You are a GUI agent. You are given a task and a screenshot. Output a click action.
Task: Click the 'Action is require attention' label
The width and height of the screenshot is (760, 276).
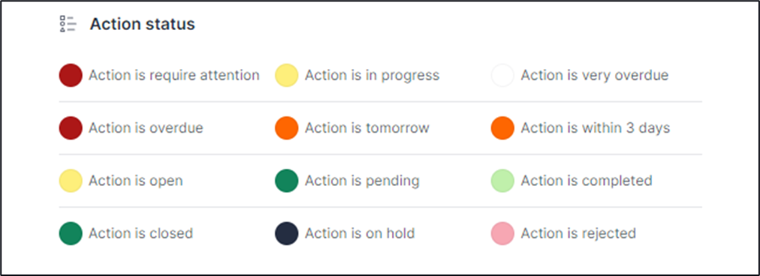[174, 76]
